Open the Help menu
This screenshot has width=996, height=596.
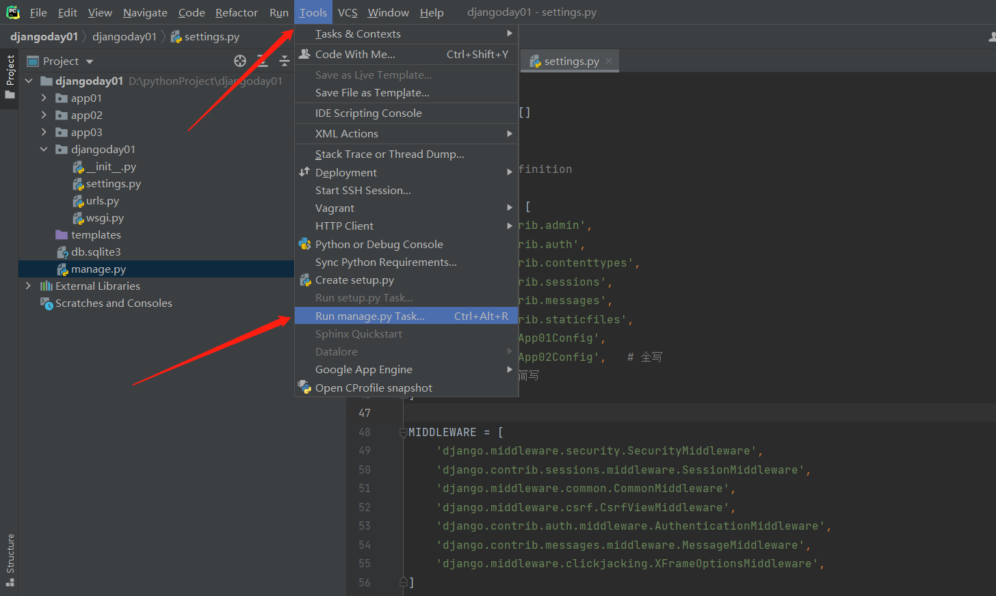pyautogui.click(x=432, y=12)
